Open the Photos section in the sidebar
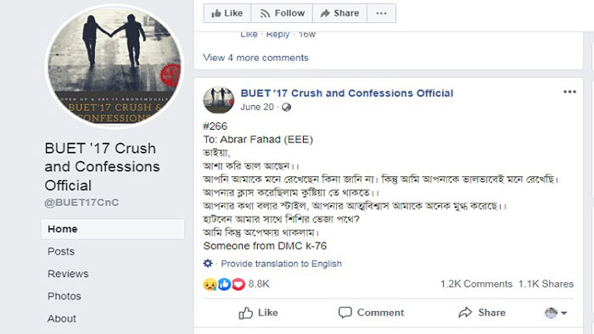The width and height of the screenshot is (594, 334). pyautogui.click(x=64, y=296)
